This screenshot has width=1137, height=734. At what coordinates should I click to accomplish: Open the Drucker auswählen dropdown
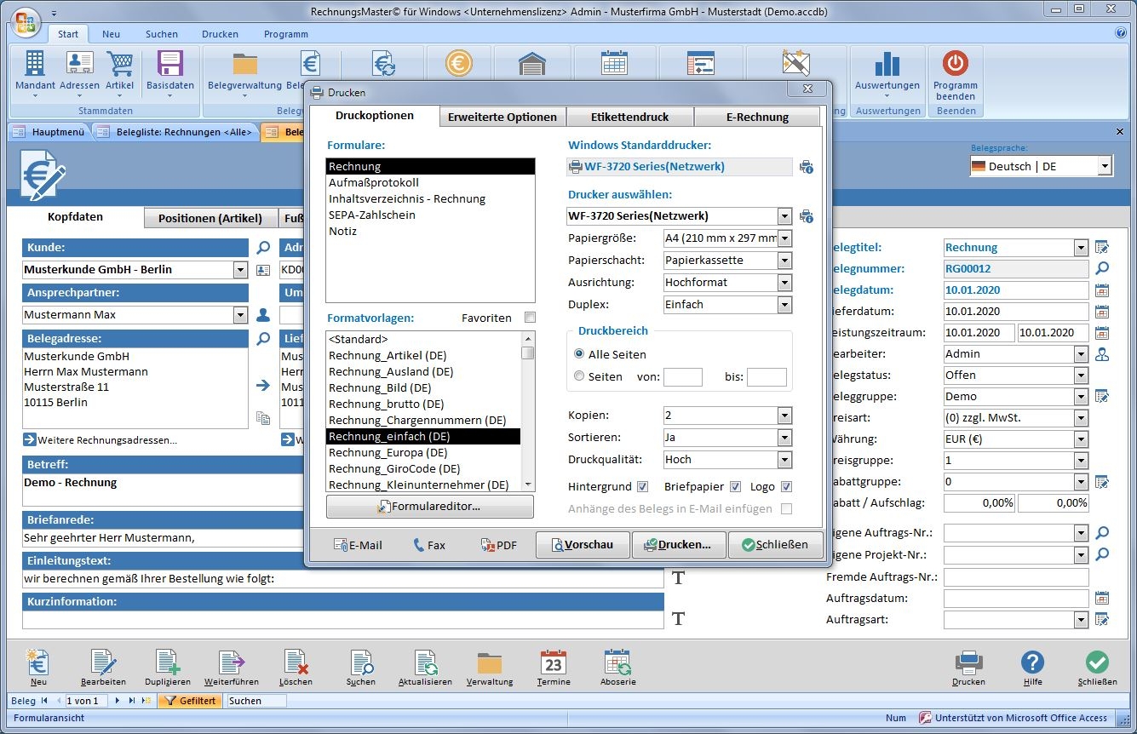click(784, 216)
